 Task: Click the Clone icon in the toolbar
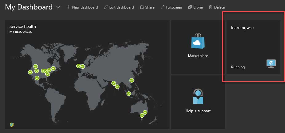(190, 7)
